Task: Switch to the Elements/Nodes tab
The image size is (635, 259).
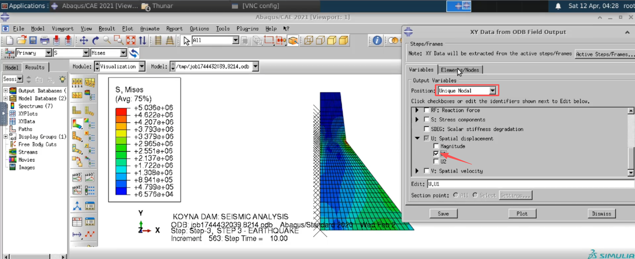Action: (460, 70)
